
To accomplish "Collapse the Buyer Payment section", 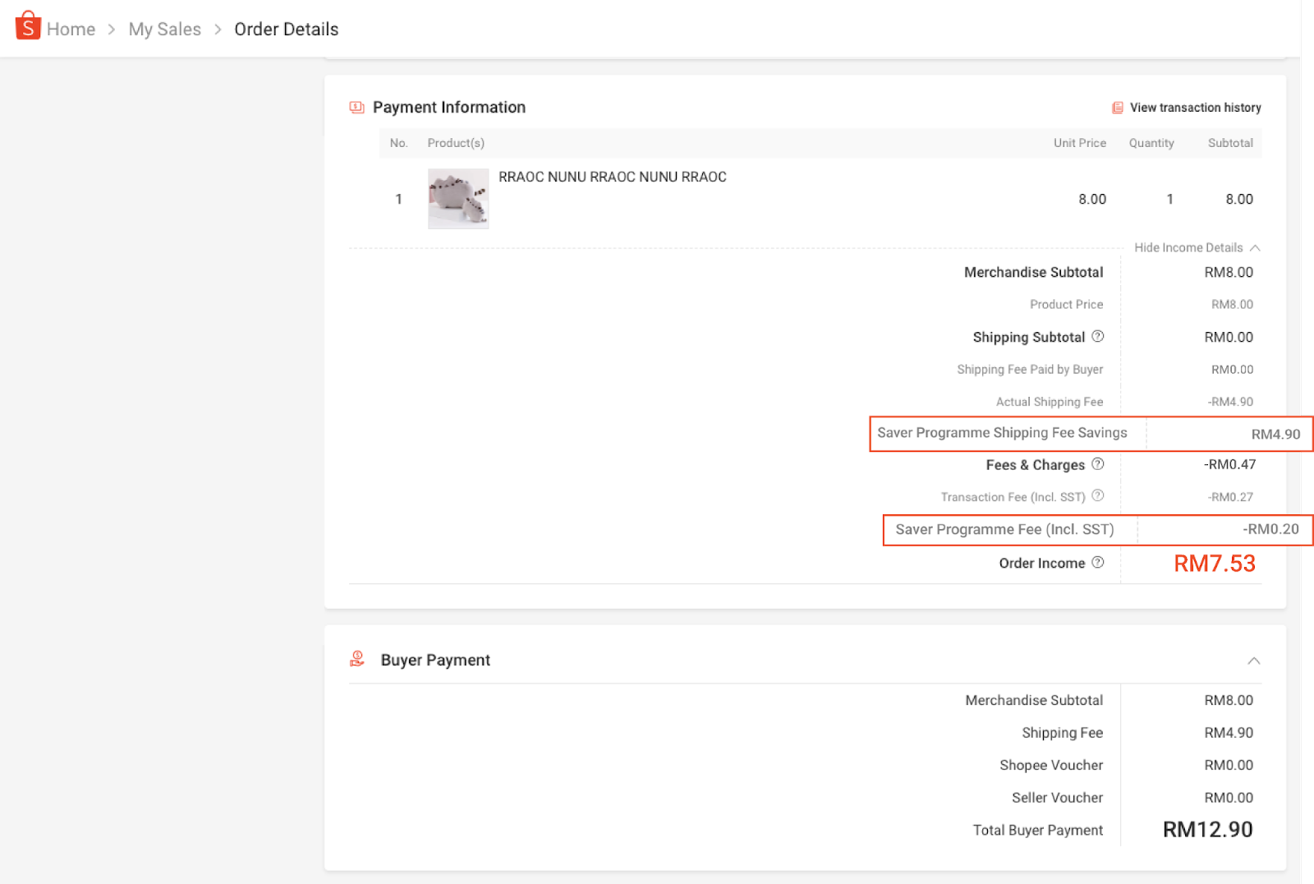I will click(1254, 660).
